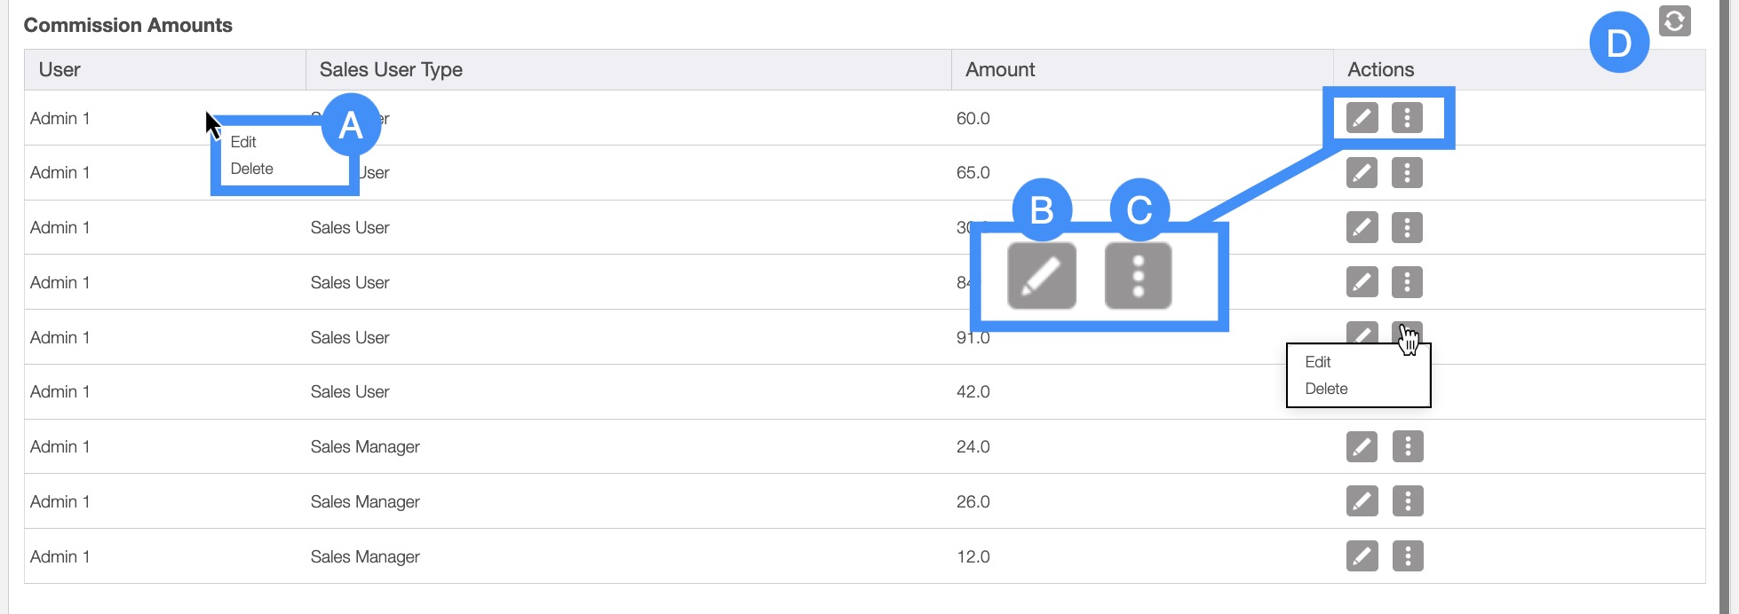
Task: Click the enlarged three-dot icon in the zoomed callout
Action: 1138,276
